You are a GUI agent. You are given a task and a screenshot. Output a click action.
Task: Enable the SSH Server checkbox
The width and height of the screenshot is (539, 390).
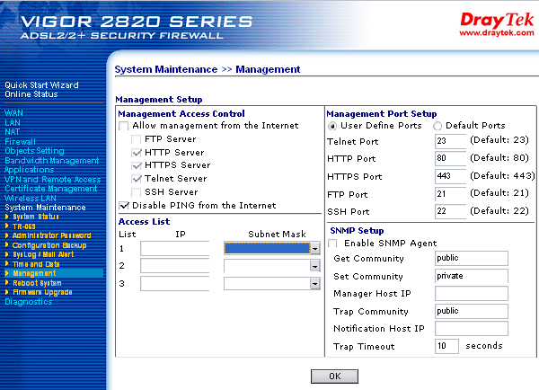click(x=137, y=192)
